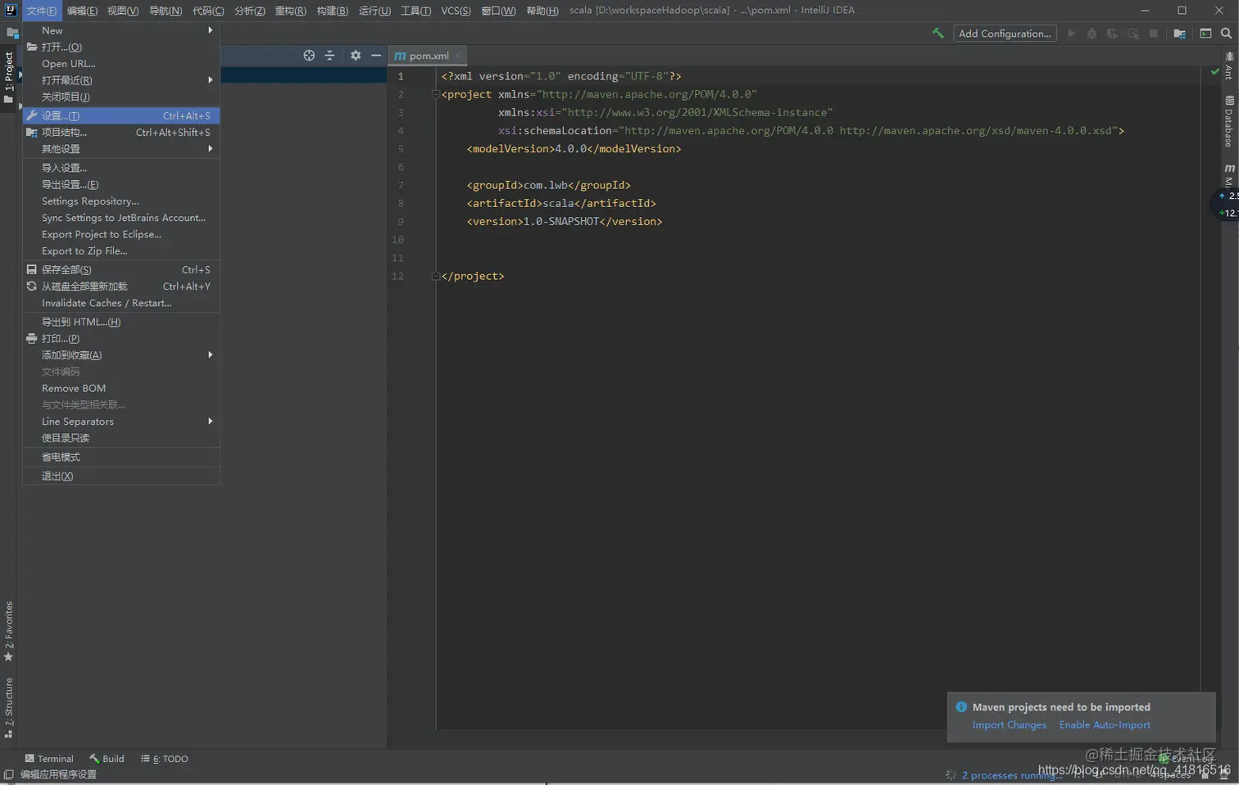This screenshot has height=785, width=1239.
Task: Open Project Structure icon in top toolbar
Action: (1179, 34)
